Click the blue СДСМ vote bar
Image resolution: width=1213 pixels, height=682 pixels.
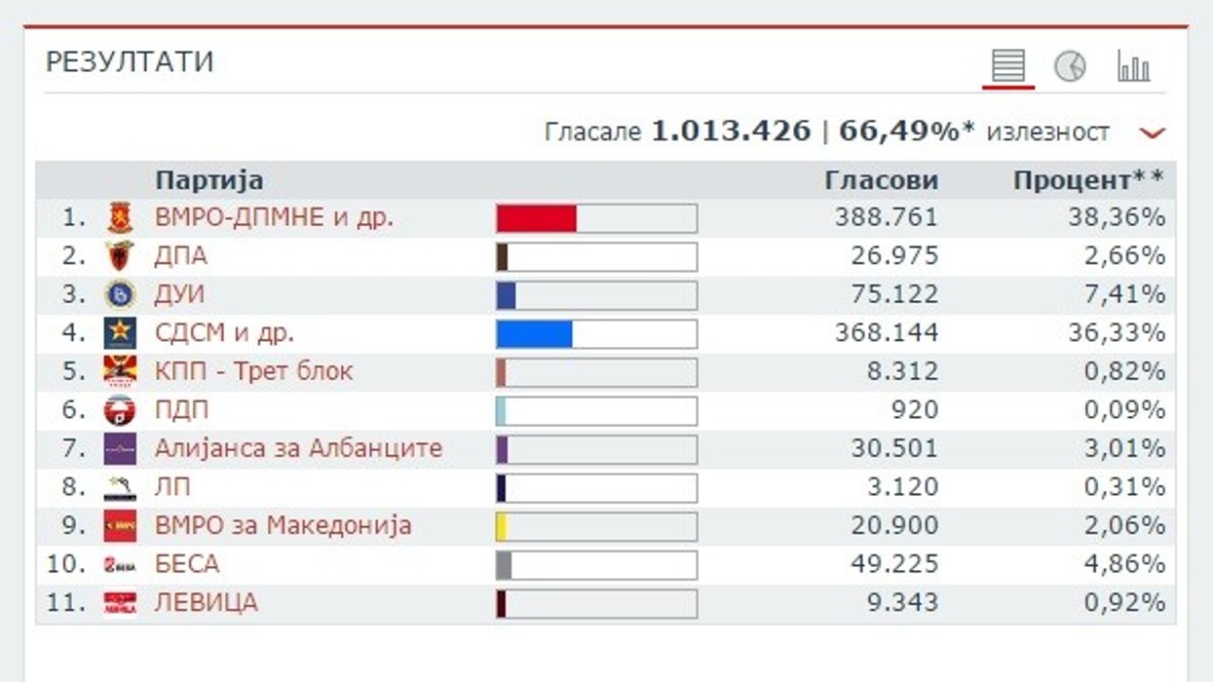tap(535, 333)
